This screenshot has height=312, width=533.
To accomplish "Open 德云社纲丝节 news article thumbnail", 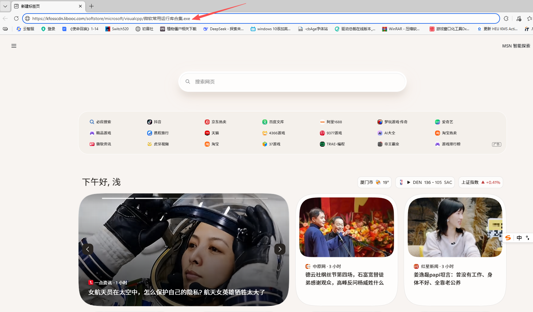I will [346, 227].
